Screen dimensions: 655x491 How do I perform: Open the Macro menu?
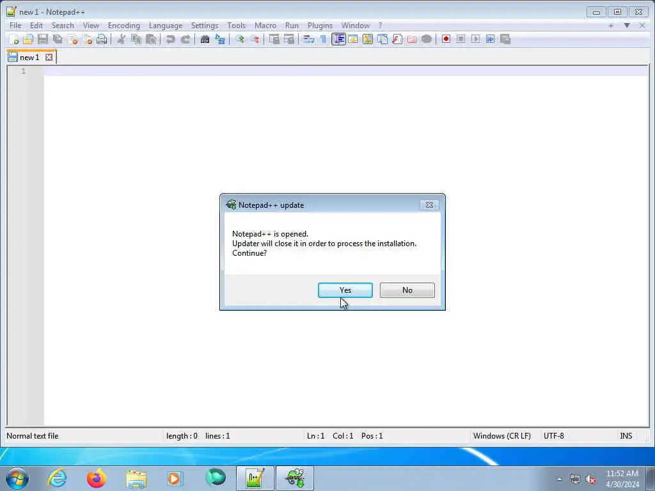(265, 26)
